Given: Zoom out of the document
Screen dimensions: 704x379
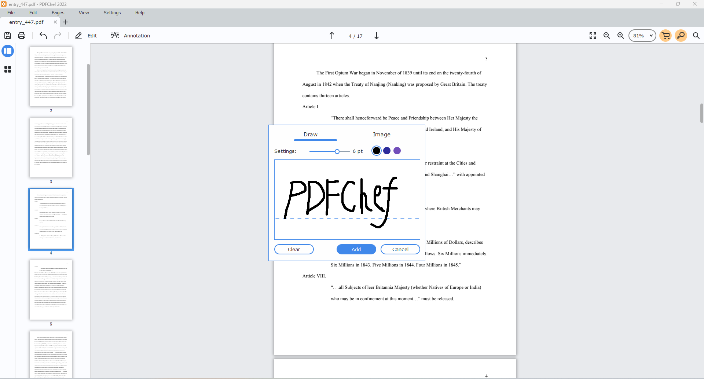Looking at the screenshot, I should pyautogui.click(x=607, y=36).
